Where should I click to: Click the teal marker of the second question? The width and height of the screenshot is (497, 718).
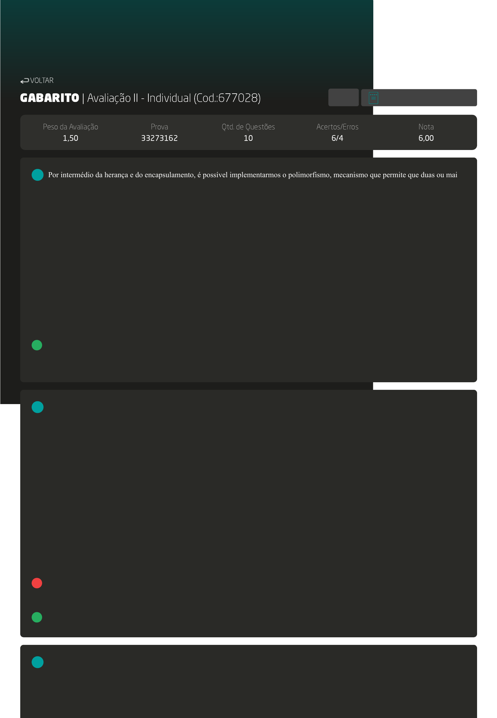pyautogui.click(x=37, y=407)
